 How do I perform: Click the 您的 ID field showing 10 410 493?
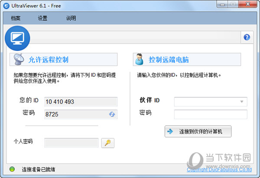click(81, 102)
